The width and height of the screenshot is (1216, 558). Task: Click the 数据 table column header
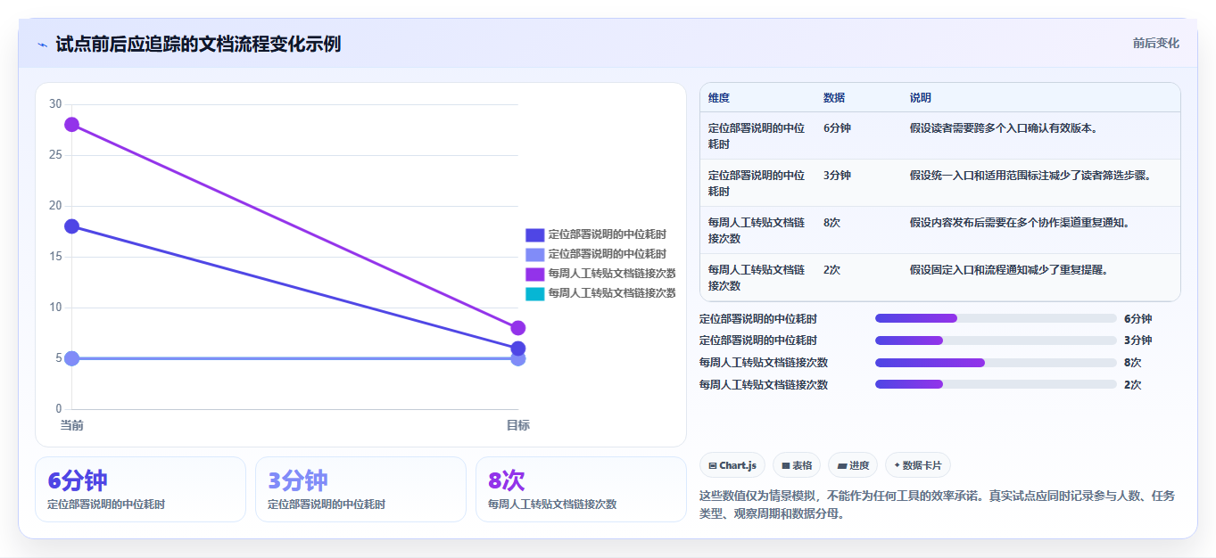(x=834, y=98)
